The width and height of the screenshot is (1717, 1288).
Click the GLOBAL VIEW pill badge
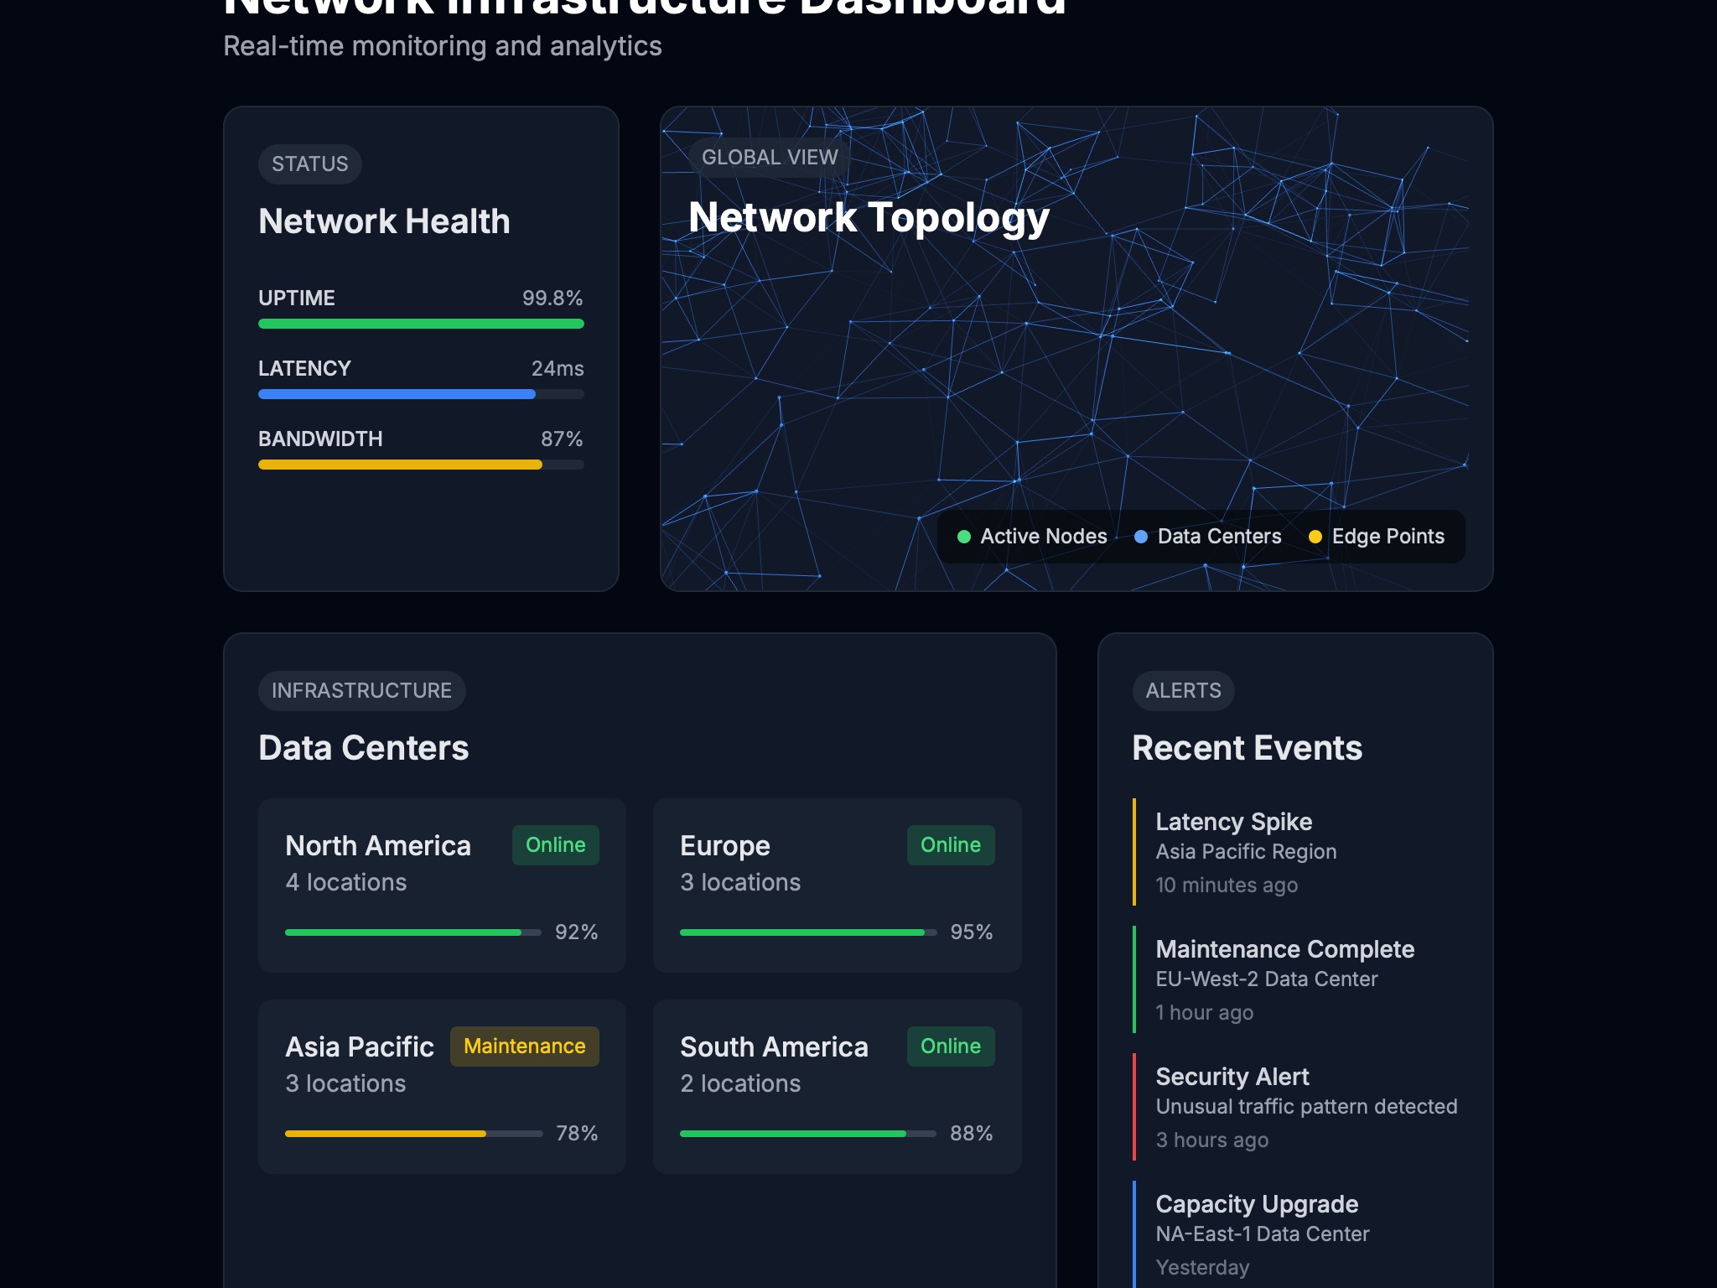pyautogui.click(x=768, y=157)
